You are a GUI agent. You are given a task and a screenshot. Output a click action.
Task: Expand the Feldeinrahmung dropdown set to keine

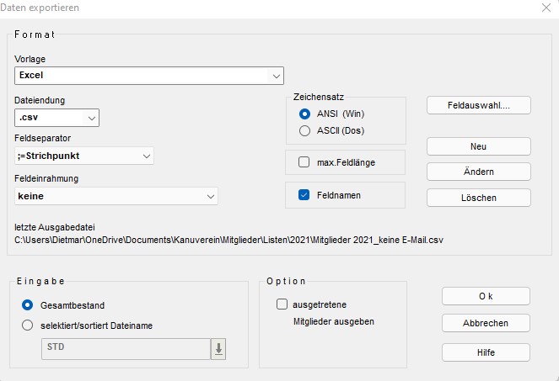tap(210, 196)
